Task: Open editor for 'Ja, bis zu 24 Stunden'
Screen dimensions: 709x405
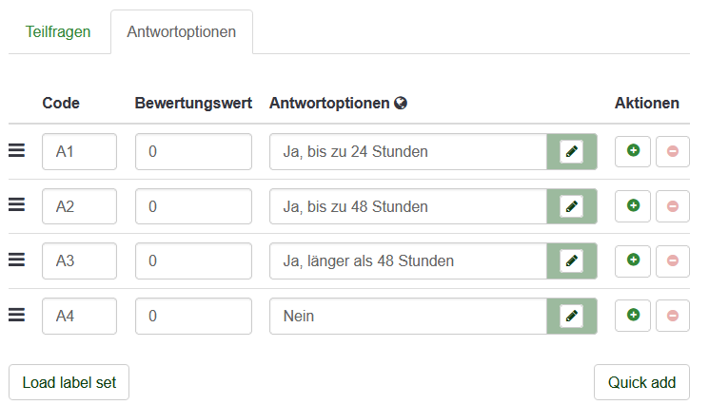Action: tap(572, 152)
